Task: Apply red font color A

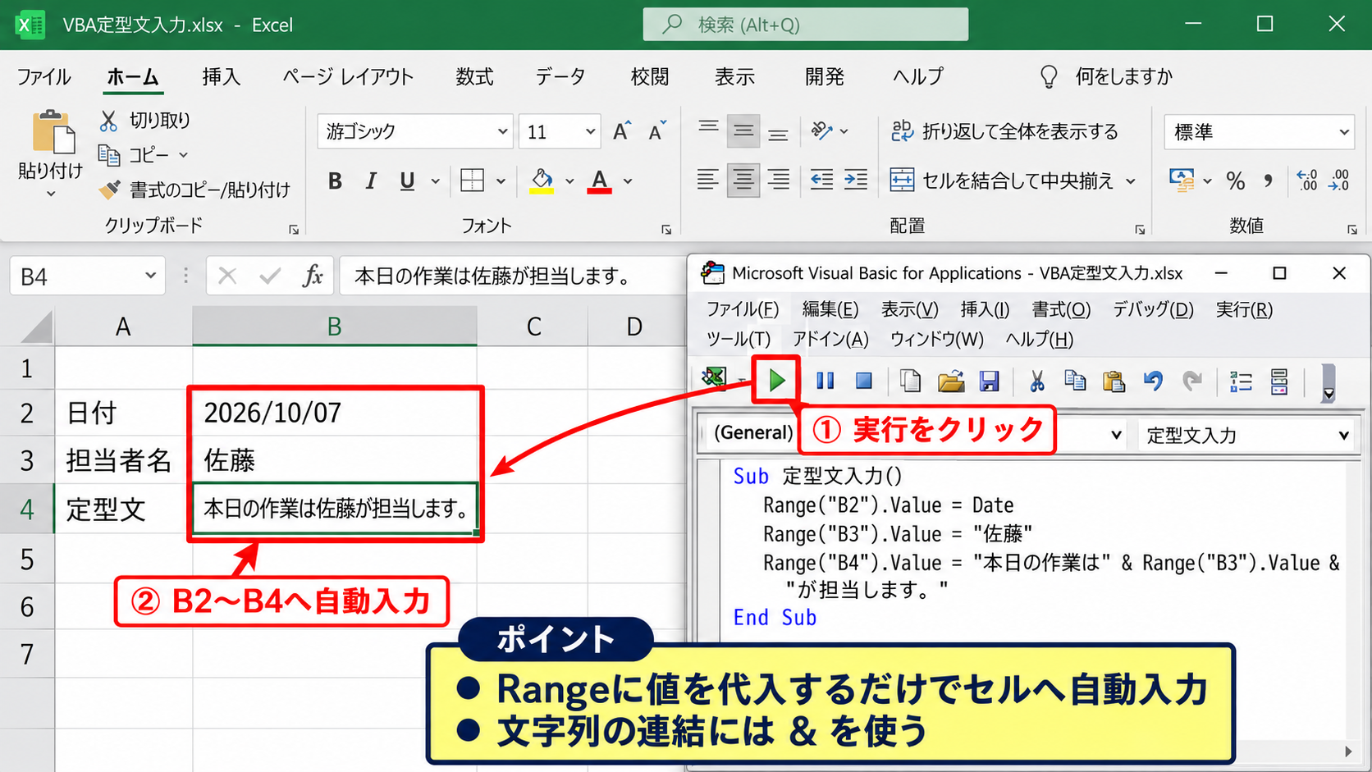Action: coord(600,181)
